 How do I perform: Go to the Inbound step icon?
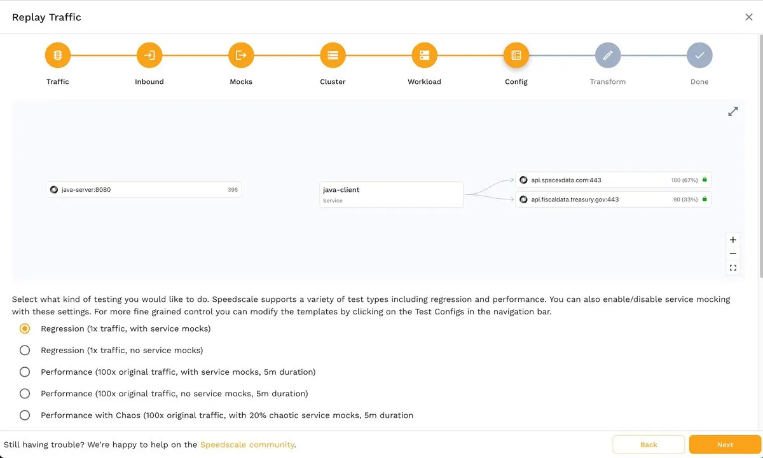(x=149, y=55)
